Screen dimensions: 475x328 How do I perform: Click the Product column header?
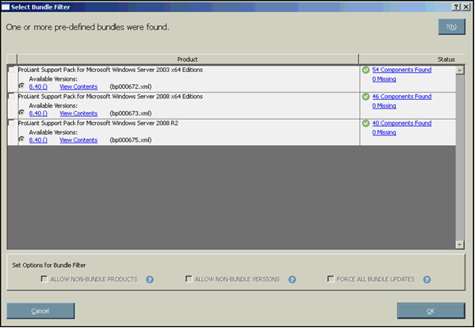coord(188,59)
